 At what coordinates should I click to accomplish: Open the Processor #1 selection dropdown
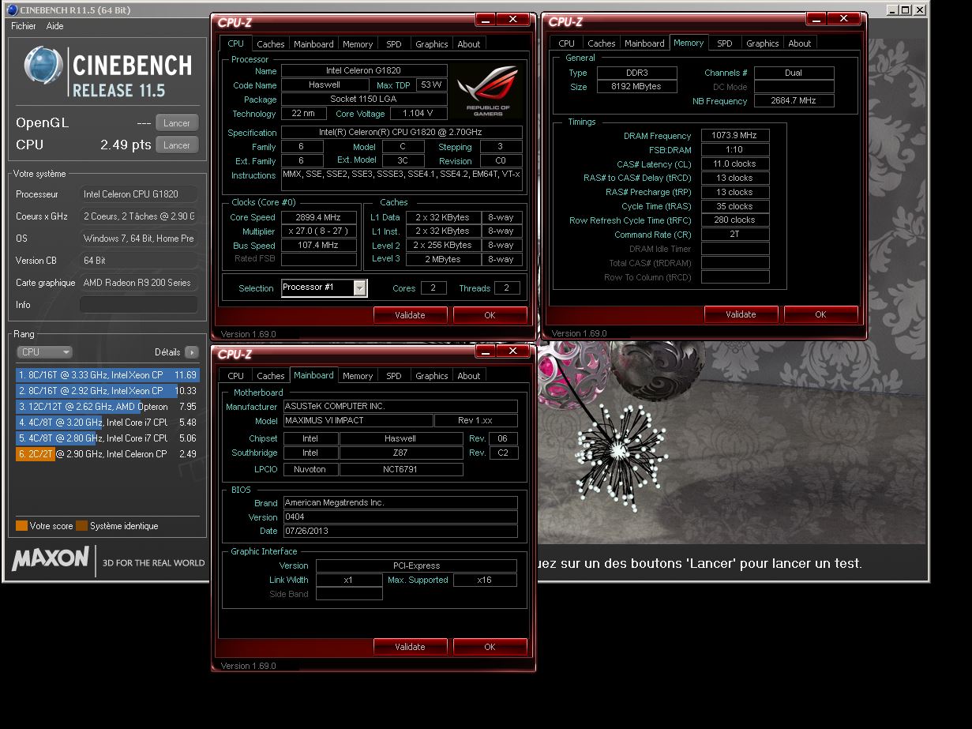pos(325,288)
